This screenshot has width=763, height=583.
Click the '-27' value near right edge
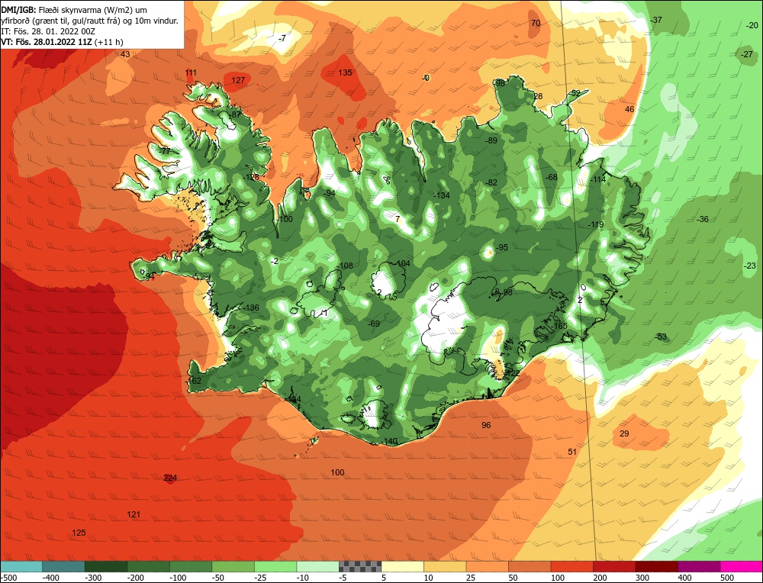[x=747, y=54]
